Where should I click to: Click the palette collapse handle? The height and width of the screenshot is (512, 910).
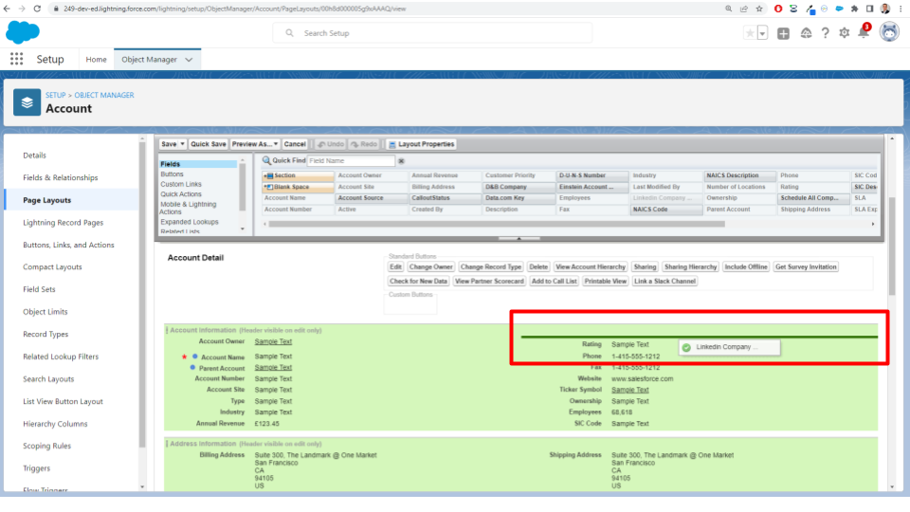[x=519, y=238]
